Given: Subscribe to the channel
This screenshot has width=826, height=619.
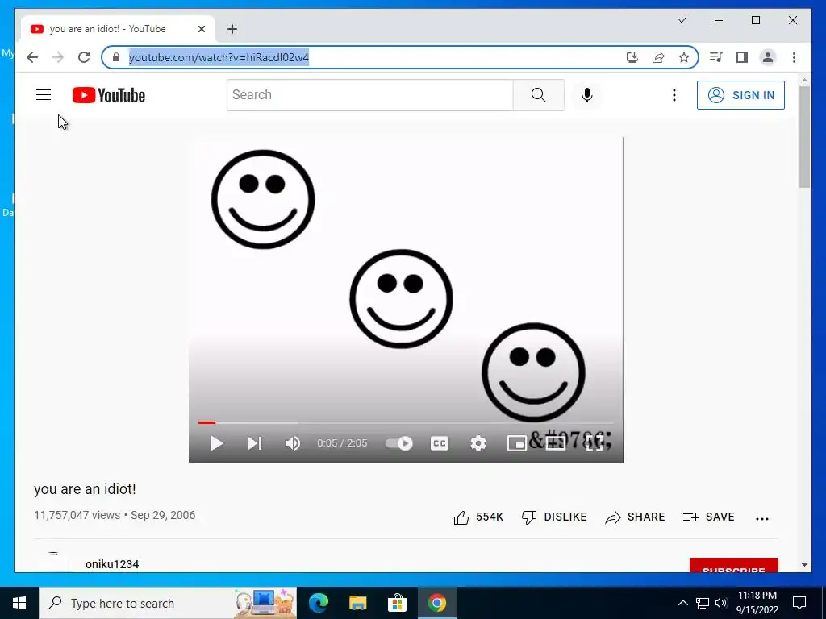Looking at the screenshot, I should click(x=733, y=565).
